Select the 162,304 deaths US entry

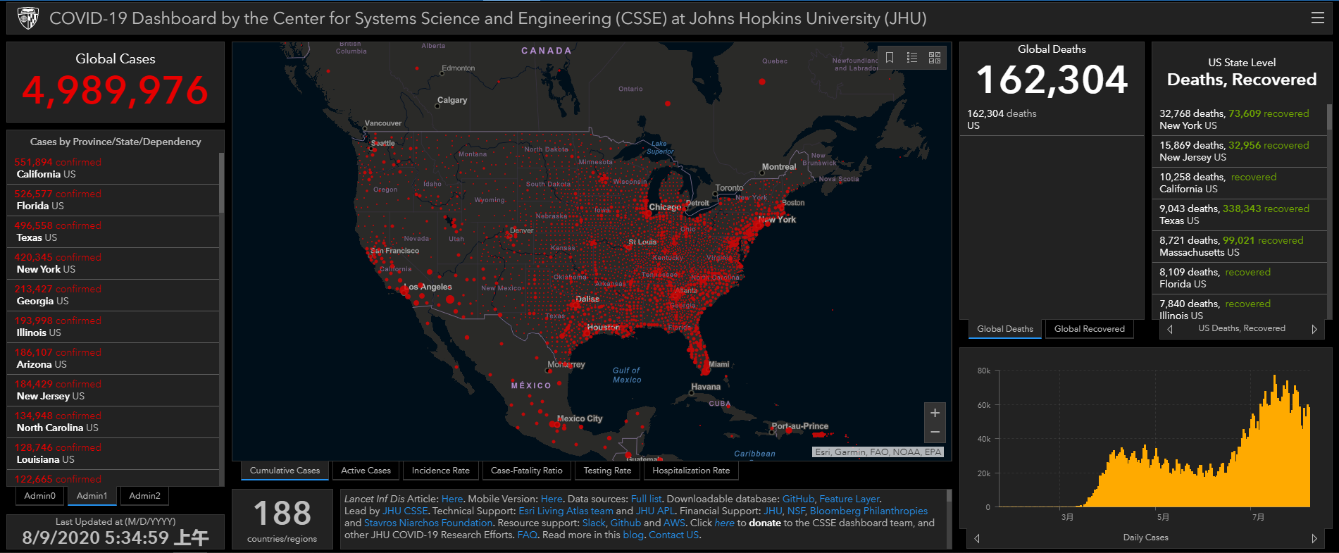click(x=1052, y=119)
